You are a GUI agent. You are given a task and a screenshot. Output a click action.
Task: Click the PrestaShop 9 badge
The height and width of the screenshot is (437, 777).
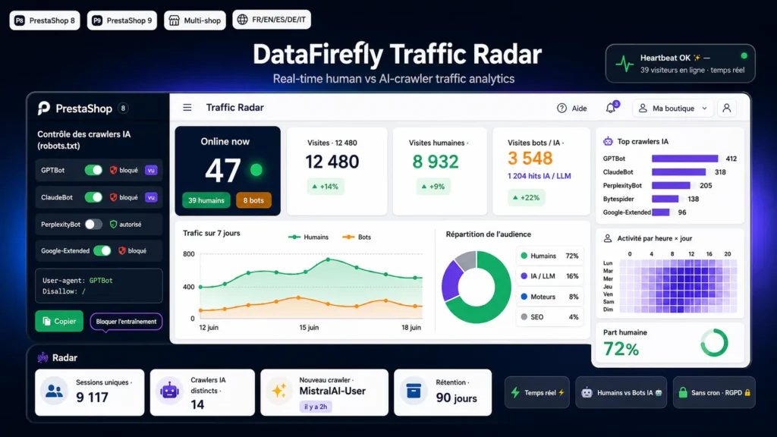tap(122, 20)
